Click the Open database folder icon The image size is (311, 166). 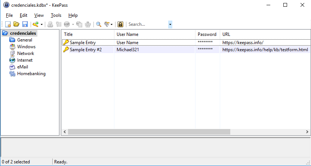(x=16, y=24)
